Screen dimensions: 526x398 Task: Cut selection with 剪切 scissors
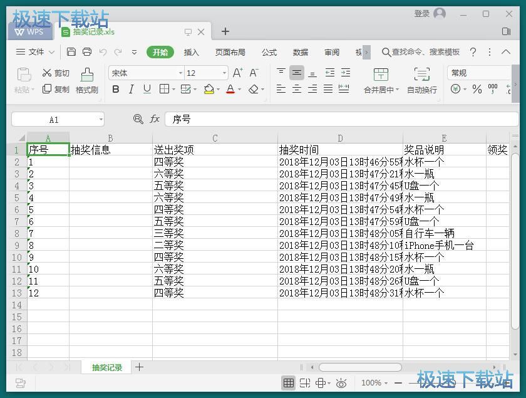coord(56,73)
